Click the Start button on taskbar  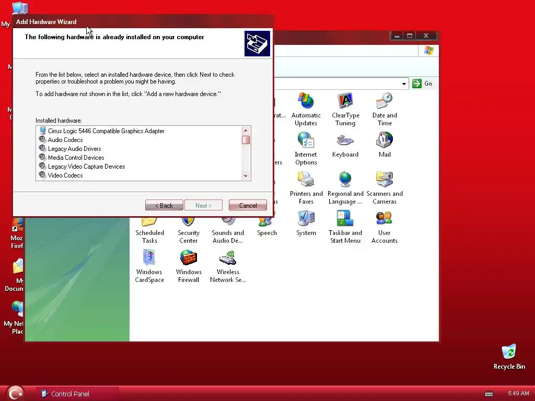[x=16, y=394]
